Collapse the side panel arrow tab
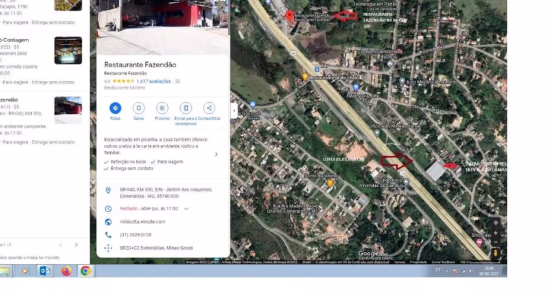551x291 pixels. point(234,111)
